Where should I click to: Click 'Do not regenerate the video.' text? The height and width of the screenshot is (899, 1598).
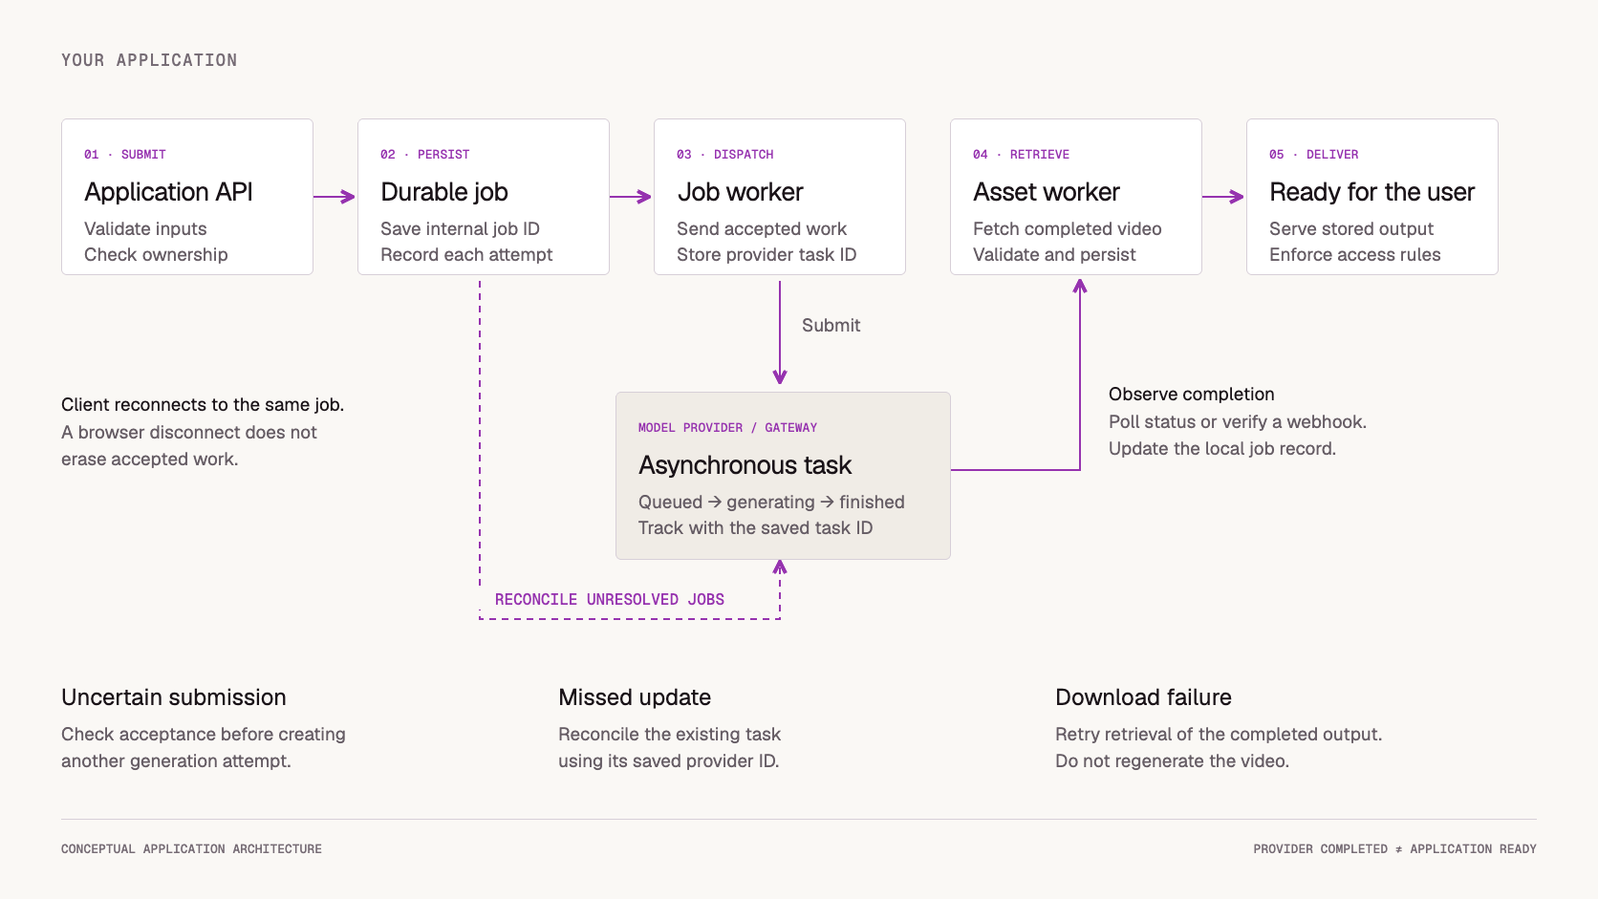[x=1173, y=760]
